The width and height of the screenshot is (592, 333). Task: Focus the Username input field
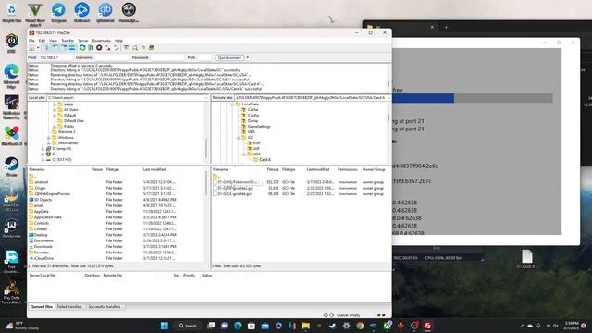(x=111, y=57)
